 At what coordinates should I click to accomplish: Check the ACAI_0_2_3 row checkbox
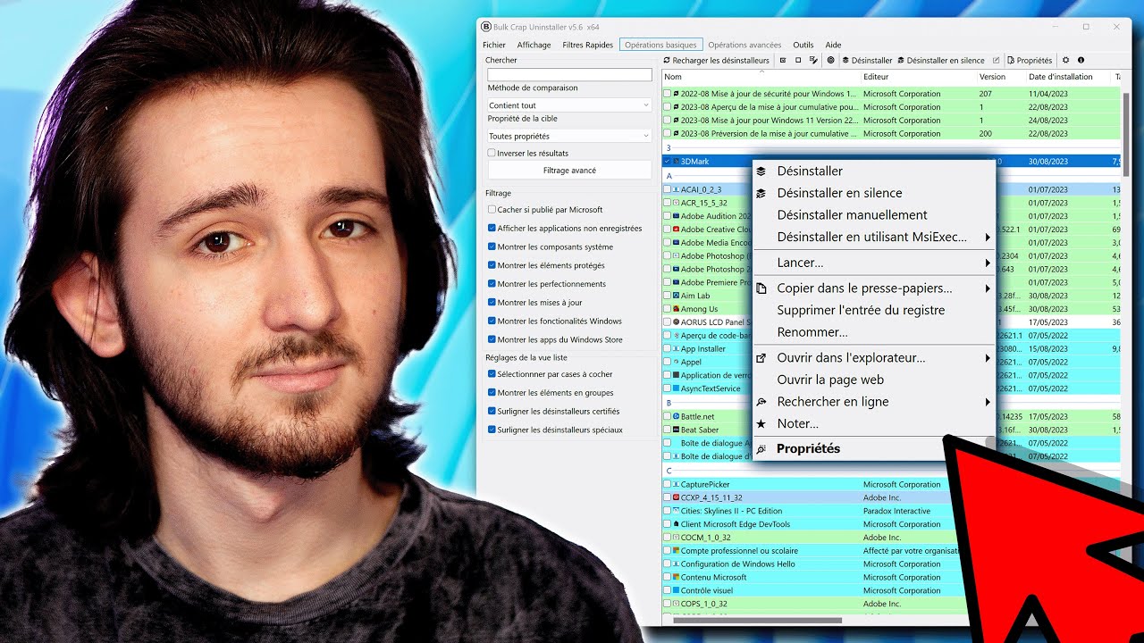coord(667,190)
